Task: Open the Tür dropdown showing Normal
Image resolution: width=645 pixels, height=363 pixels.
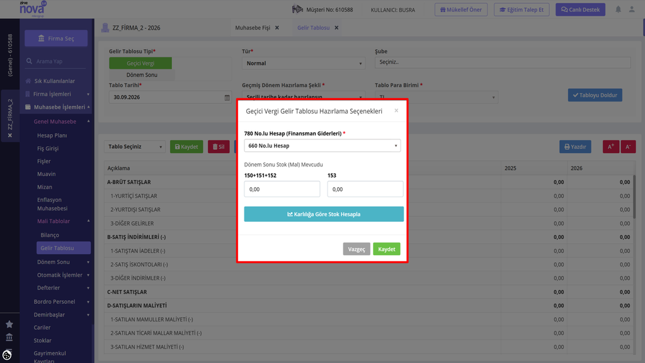Action: pyautogui.click(x=303, y=64)
